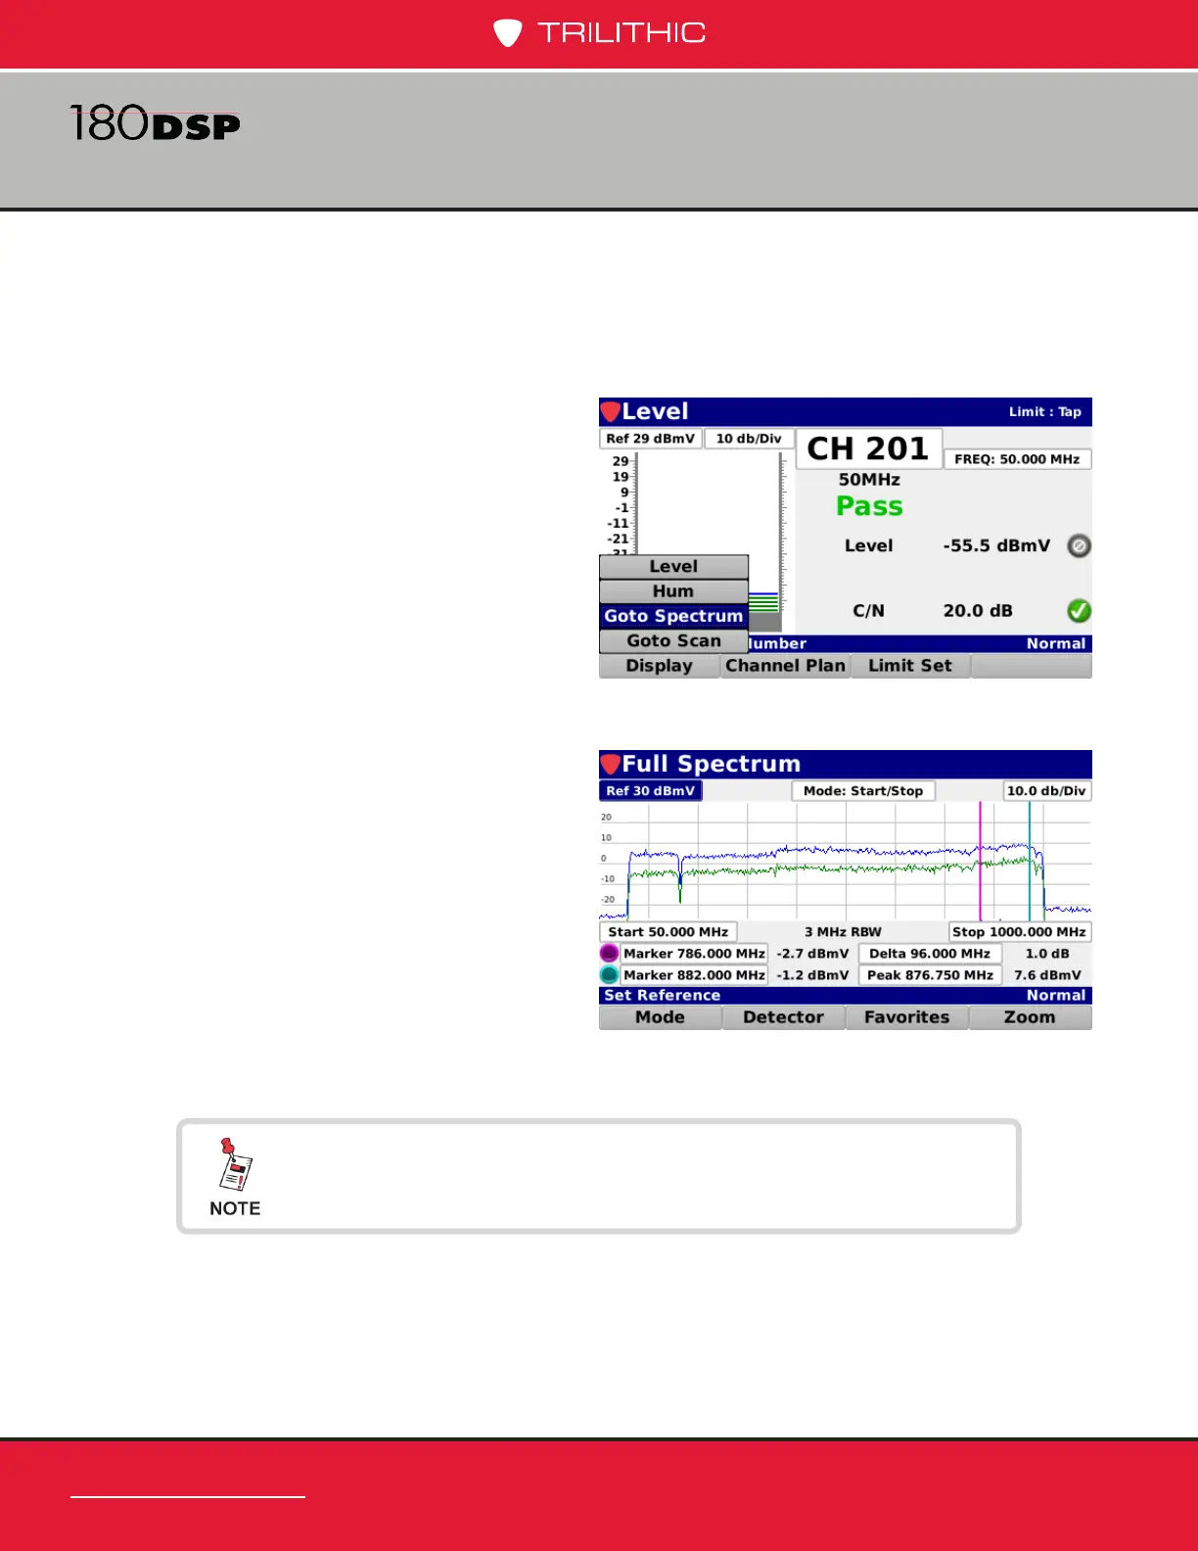
Task: Click the Detector softkey
Action: pos(783,1017)
